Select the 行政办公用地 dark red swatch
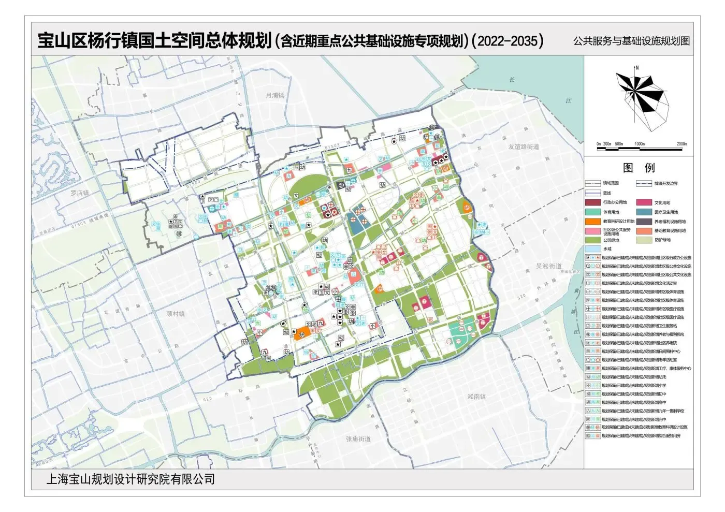Screen dimensions: 725x512 tap(592, 202)
